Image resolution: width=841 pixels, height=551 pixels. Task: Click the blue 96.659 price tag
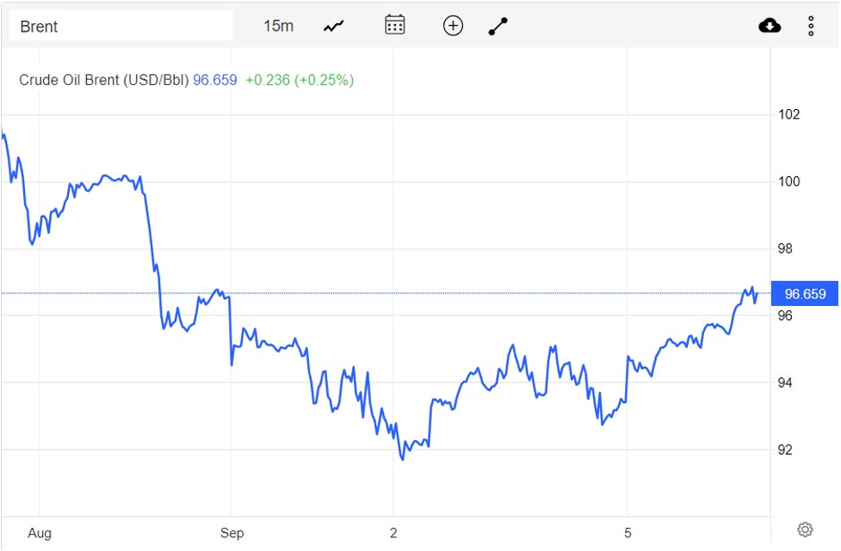806,293
